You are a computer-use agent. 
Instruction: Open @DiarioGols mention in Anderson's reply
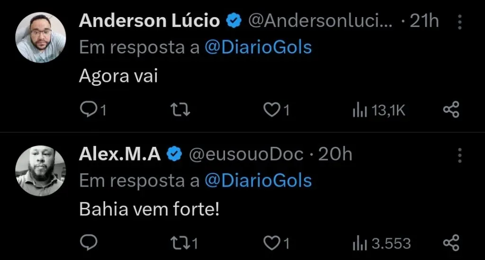pos(258,47)
